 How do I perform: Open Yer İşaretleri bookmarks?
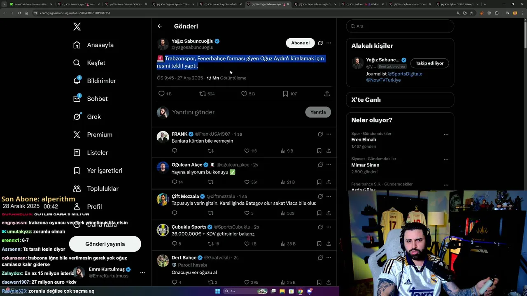(98, 171)
